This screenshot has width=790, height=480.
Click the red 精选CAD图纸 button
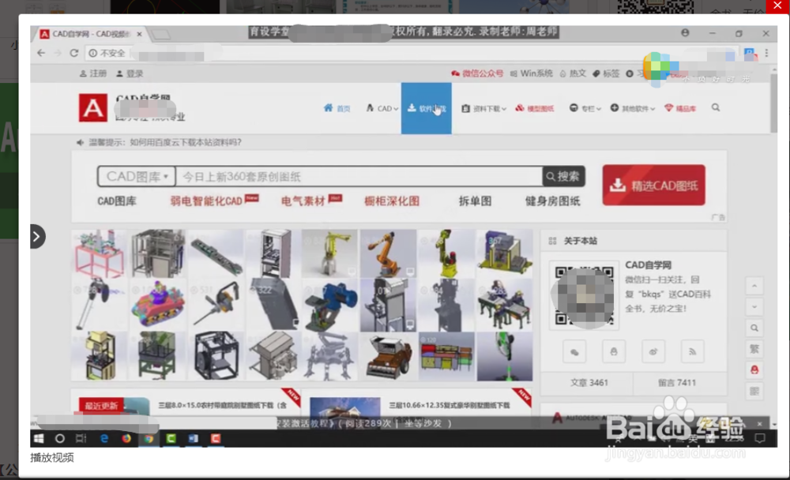(x=653, y=186)
